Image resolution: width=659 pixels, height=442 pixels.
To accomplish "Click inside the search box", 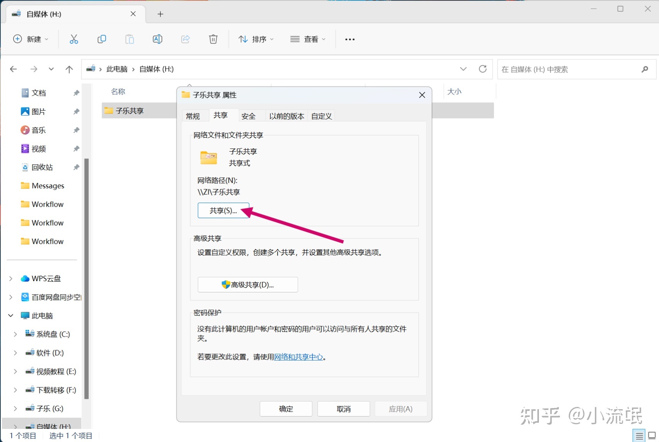I will (x=560, y=69).
